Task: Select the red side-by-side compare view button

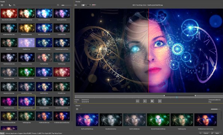Action: point(94,5)
